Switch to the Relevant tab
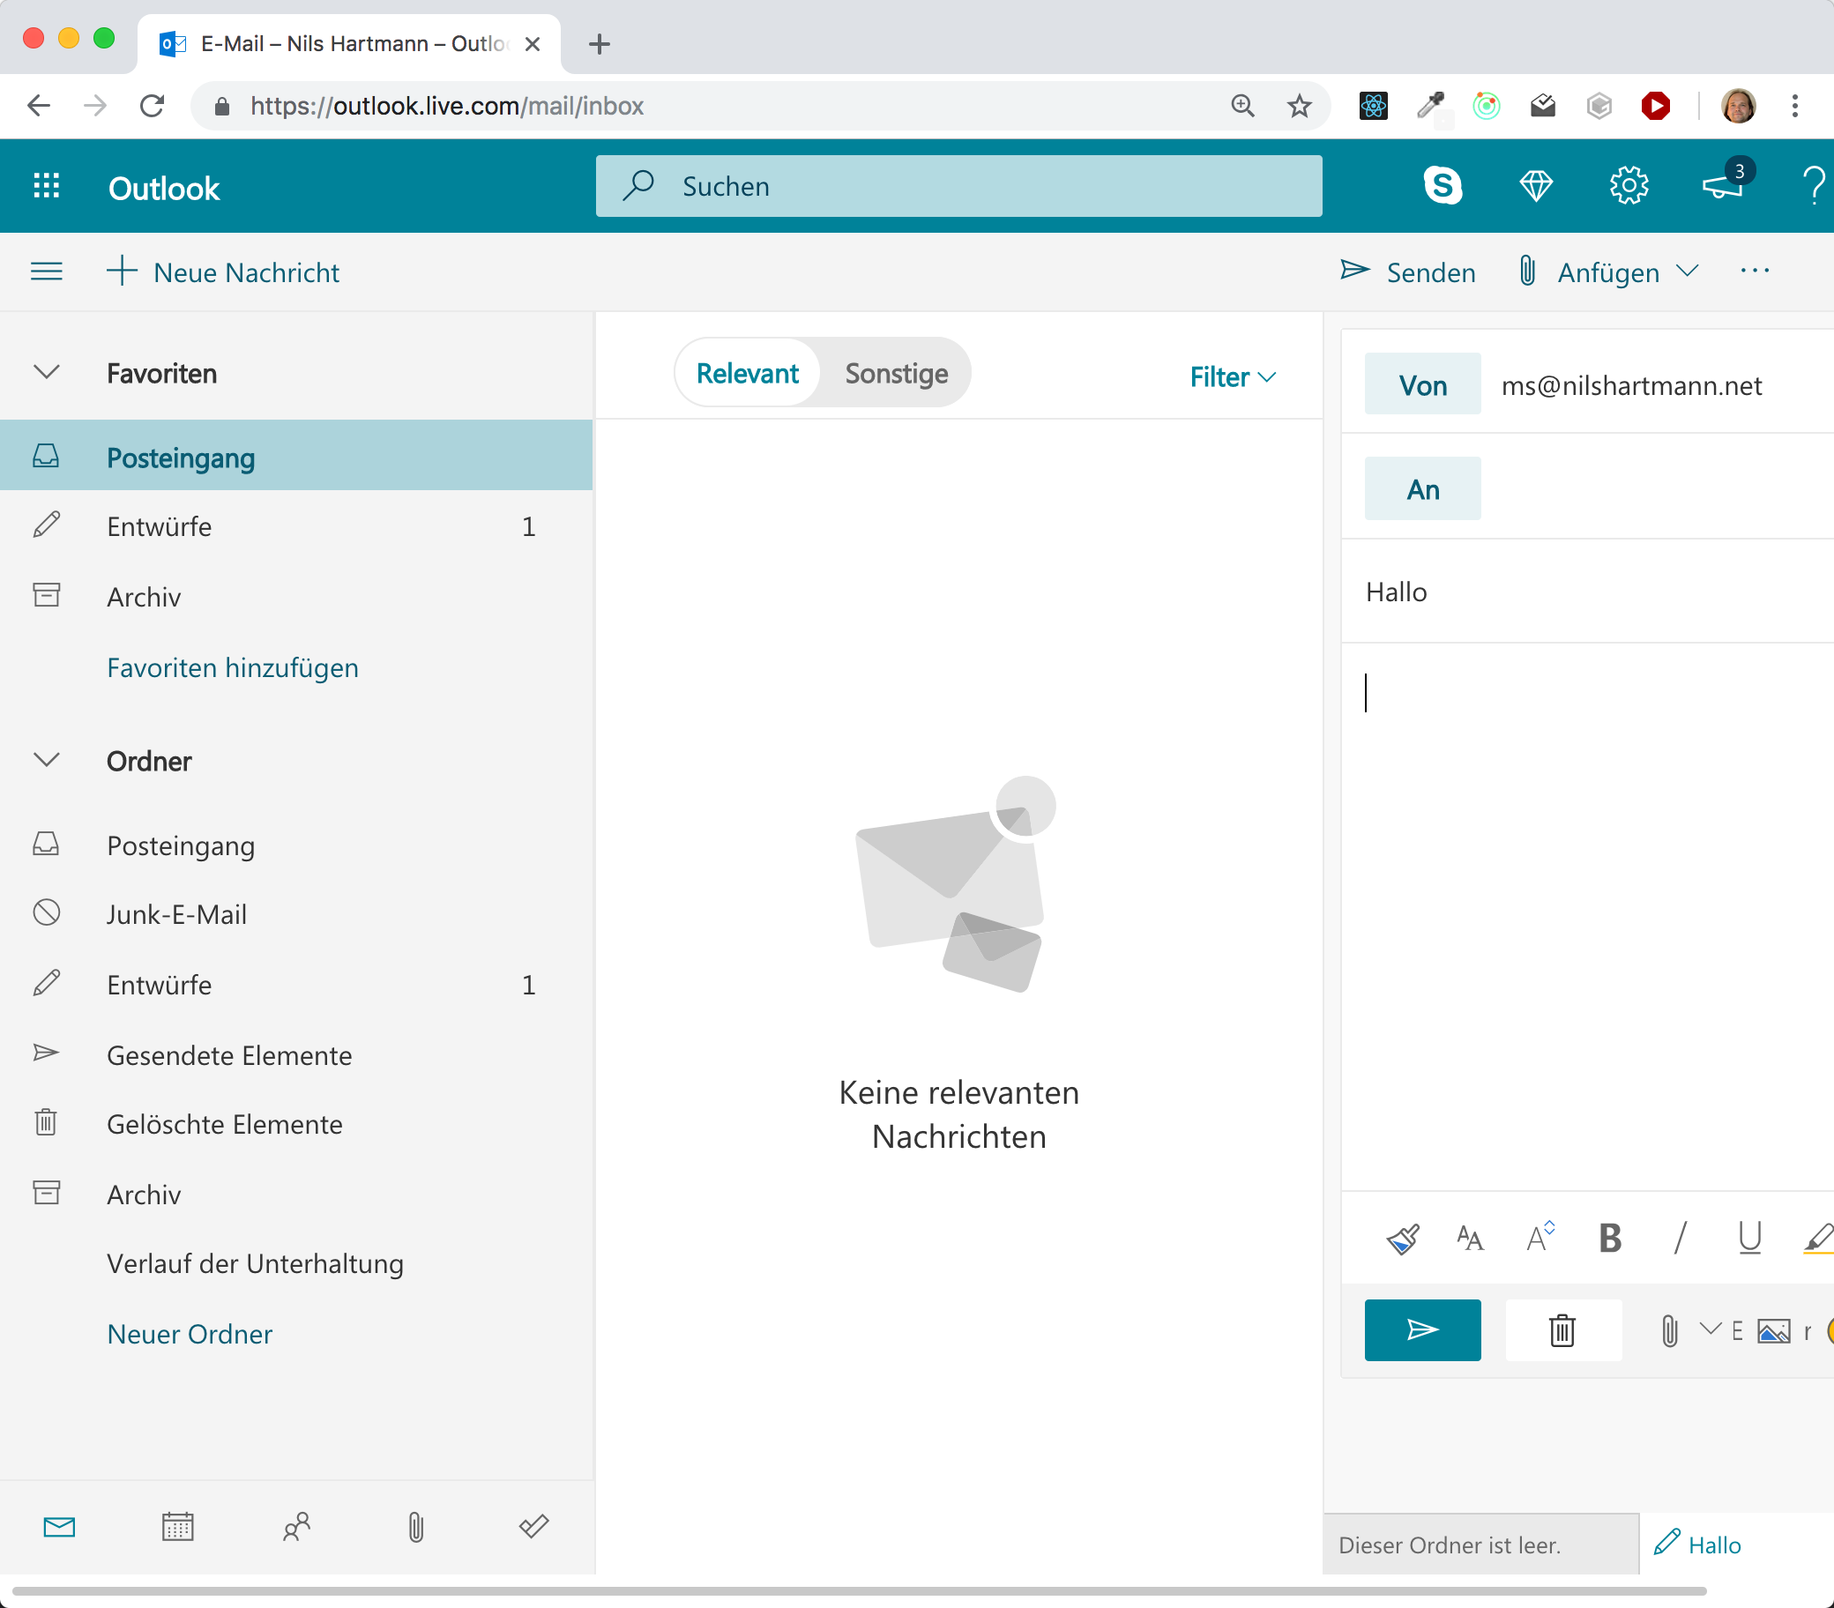The image size is (1834, 1608). (747, 372)
